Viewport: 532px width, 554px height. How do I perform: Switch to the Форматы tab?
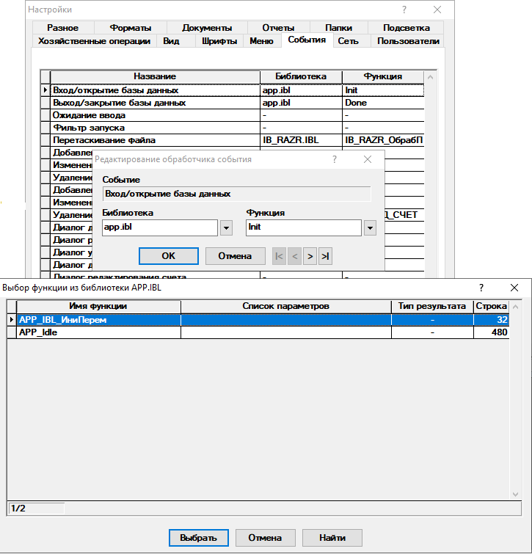click(x=131, y=28)
